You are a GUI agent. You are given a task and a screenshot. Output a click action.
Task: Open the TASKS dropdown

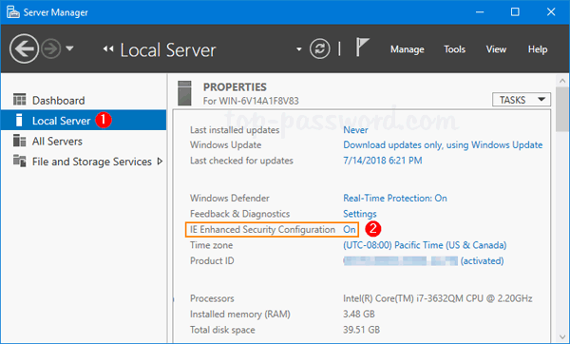click(x=522, y=100)
